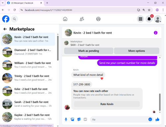Open the nine-dot Menu grid icon

[140, 19]
